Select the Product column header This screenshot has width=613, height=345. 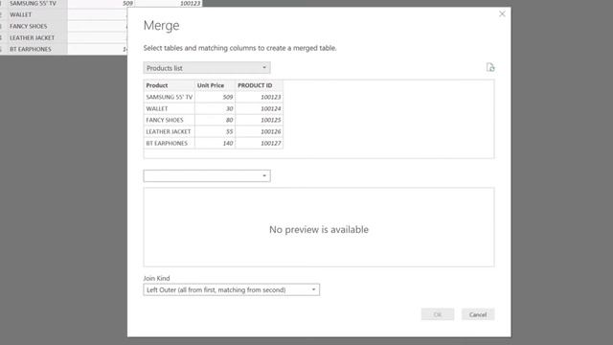[x=170, y=85]
